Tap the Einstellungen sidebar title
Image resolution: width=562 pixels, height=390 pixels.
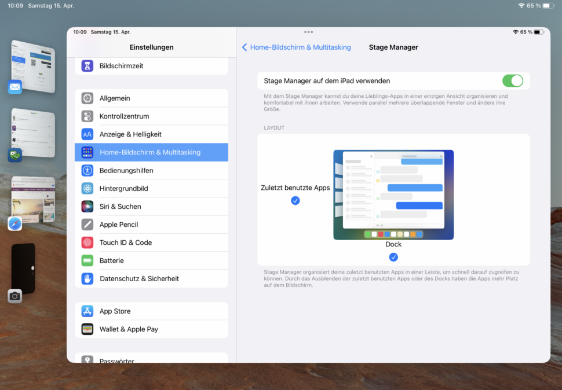pyautogui.click(x=151, y=47)
